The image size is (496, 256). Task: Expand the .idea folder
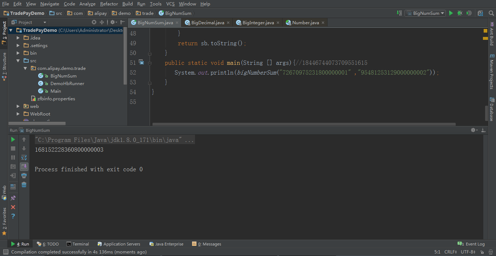pyautogui.click(x=18, y=38)
